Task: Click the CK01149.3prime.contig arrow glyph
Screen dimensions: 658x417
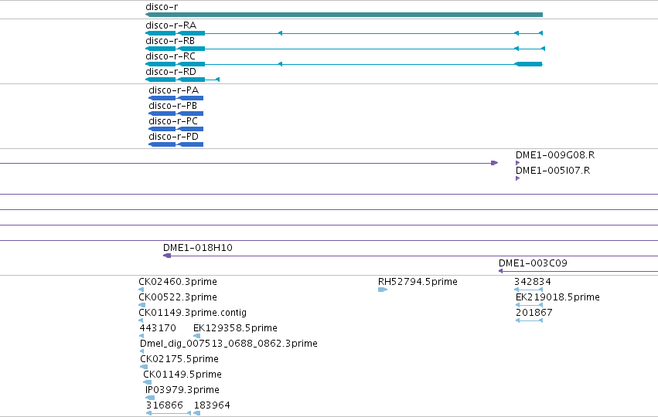Action: [141, 320]
